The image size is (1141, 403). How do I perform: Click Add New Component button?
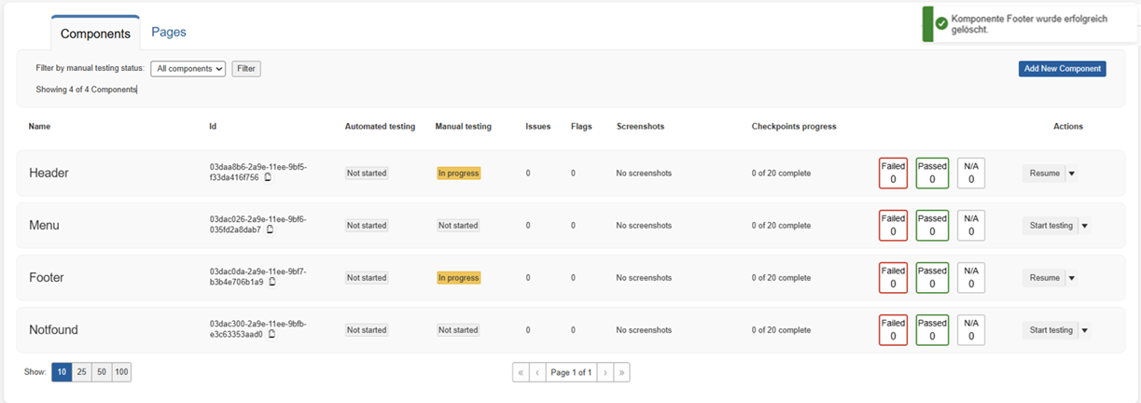1062,69
